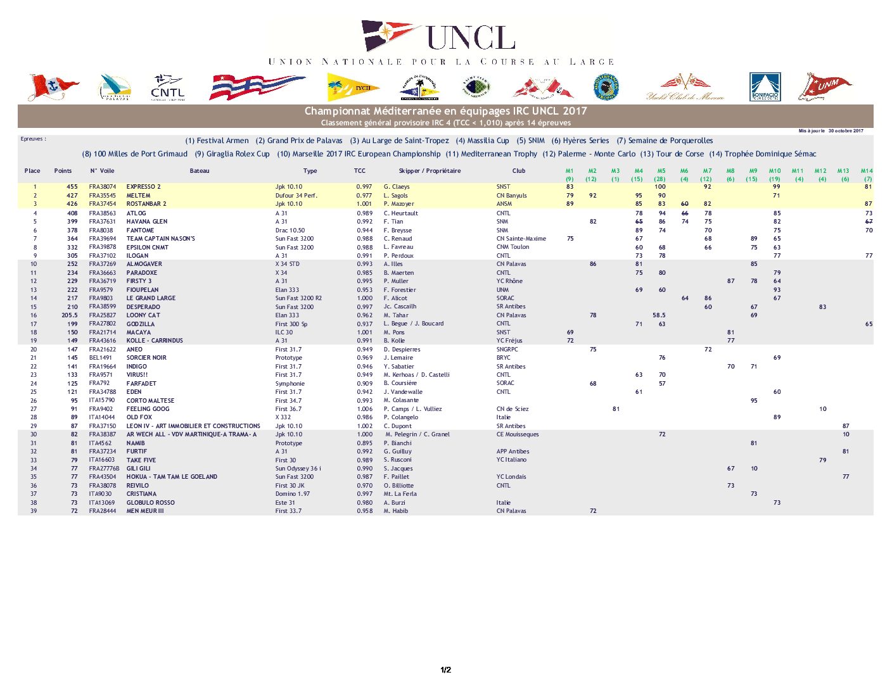Click skipper name 'P. Mazoyer'
The width and height of the screenshot is (892, 689).
point(398,204)
